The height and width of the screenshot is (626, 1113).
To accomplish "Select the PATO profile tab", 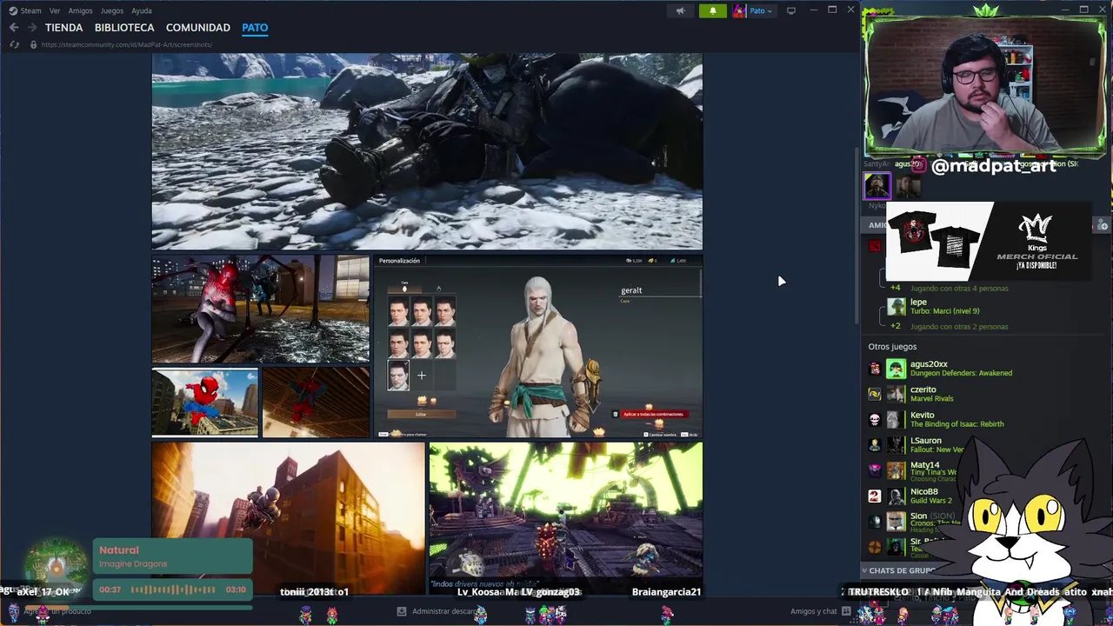I will 255,28.
